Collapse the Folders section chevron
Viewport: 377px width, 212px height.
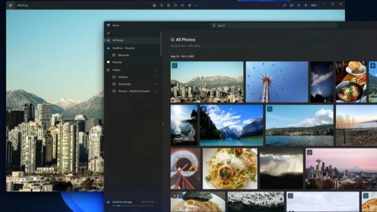tap(156, 70)
